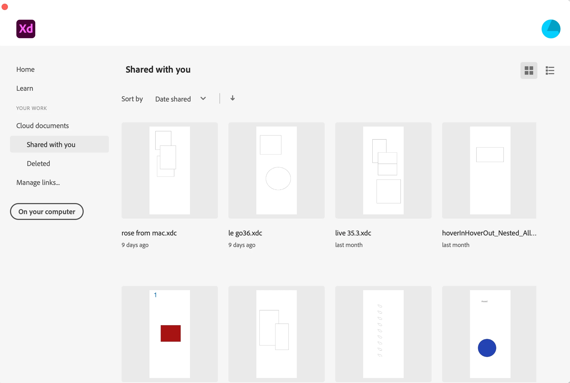Expand the Date shared sort dropdown
This screenshot has width=570, height=383.
point(173,99)
